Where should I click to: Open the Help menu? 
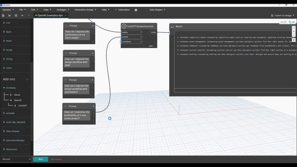(105, 10)
